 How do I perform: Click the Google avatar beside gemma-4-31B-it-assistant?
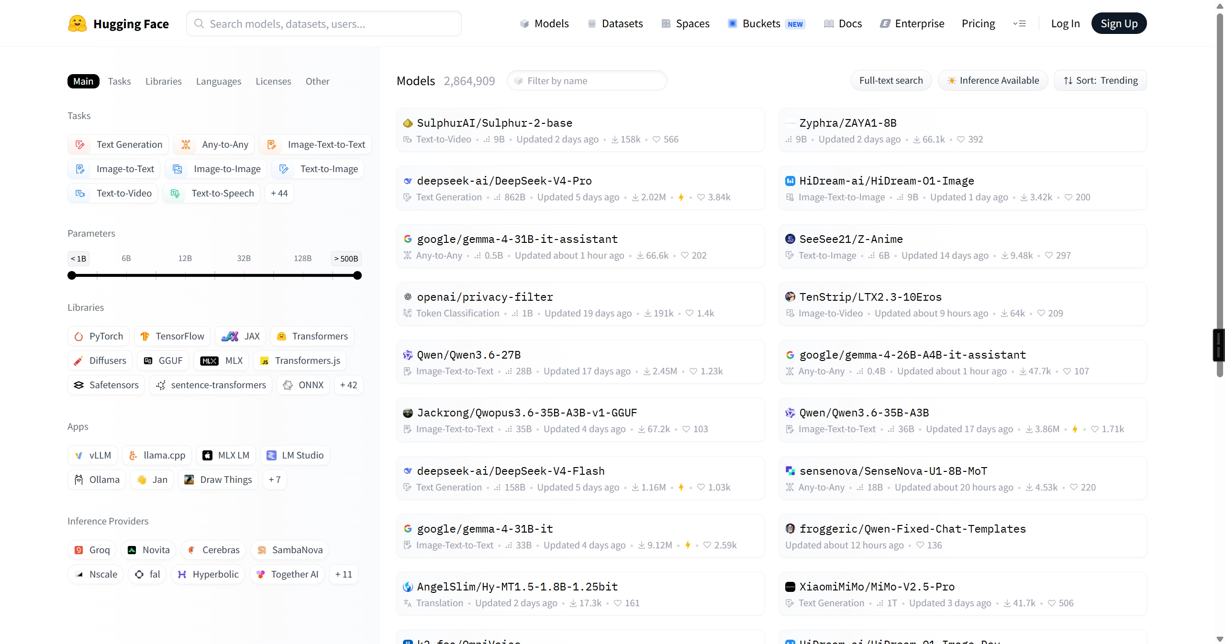tap(408, 239)
